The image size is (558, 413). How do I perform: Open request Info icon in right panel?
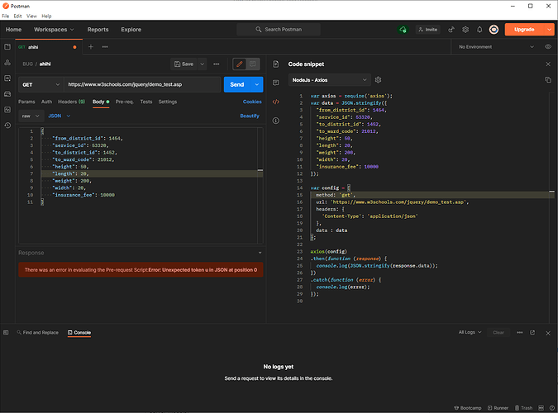click(276, 121)
